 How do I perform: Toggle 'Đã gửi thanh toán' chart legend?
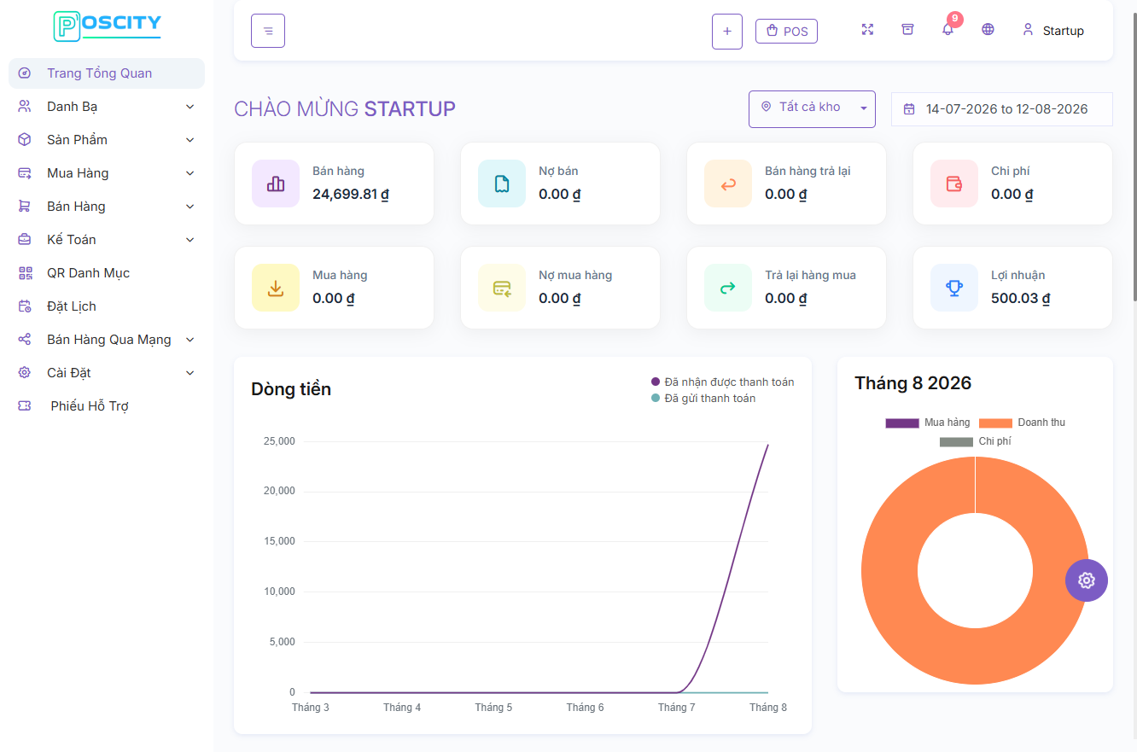point(703,398)
